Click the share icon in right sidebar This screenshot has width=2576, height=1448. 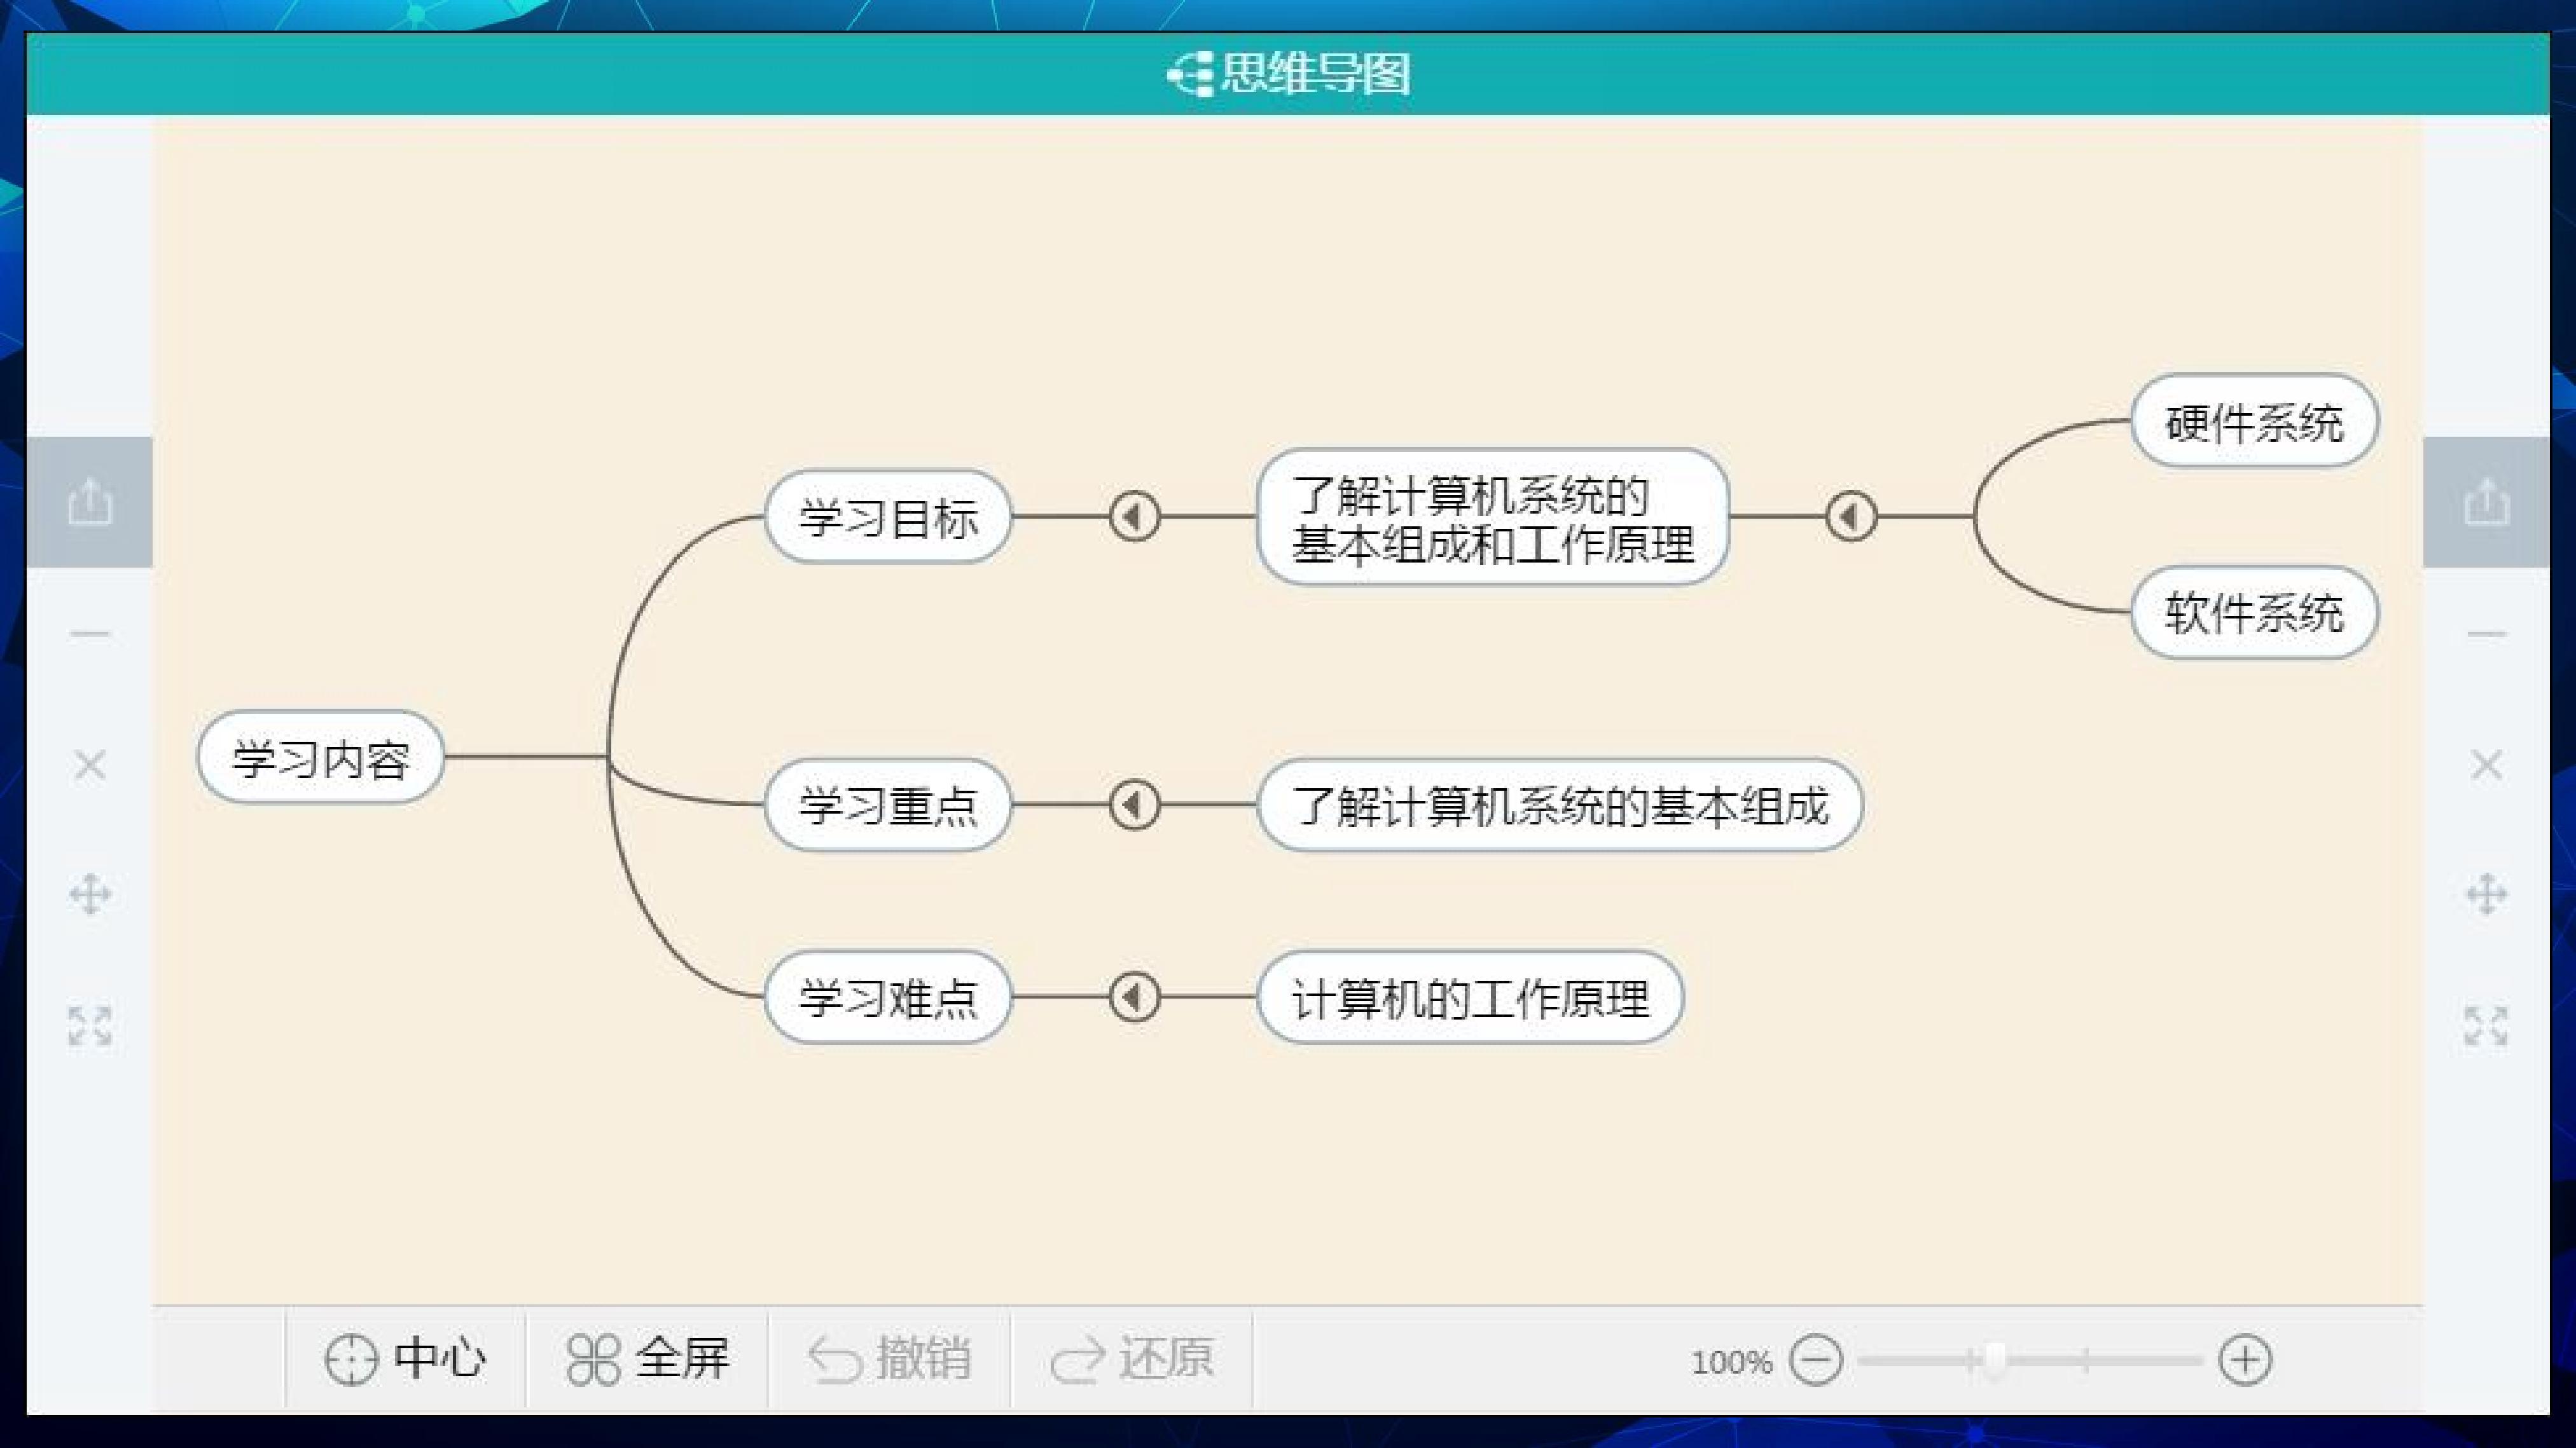(x=2486, y=502)
